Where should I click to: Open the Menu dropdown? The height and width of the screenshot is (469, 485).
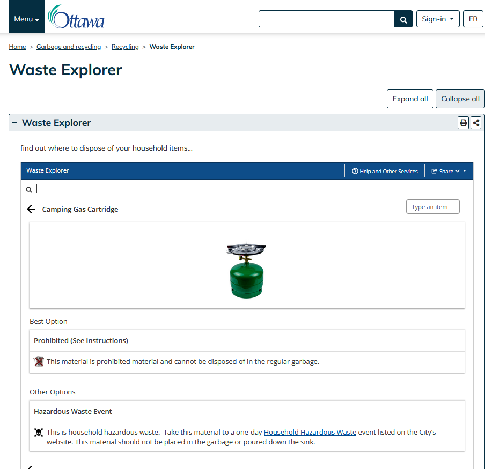coord(27,17)
